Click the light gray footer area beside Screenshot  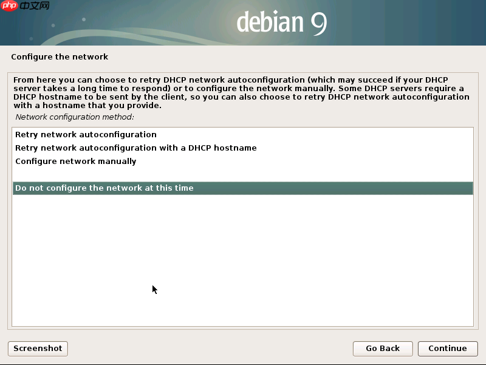click(x=182, y=348)
